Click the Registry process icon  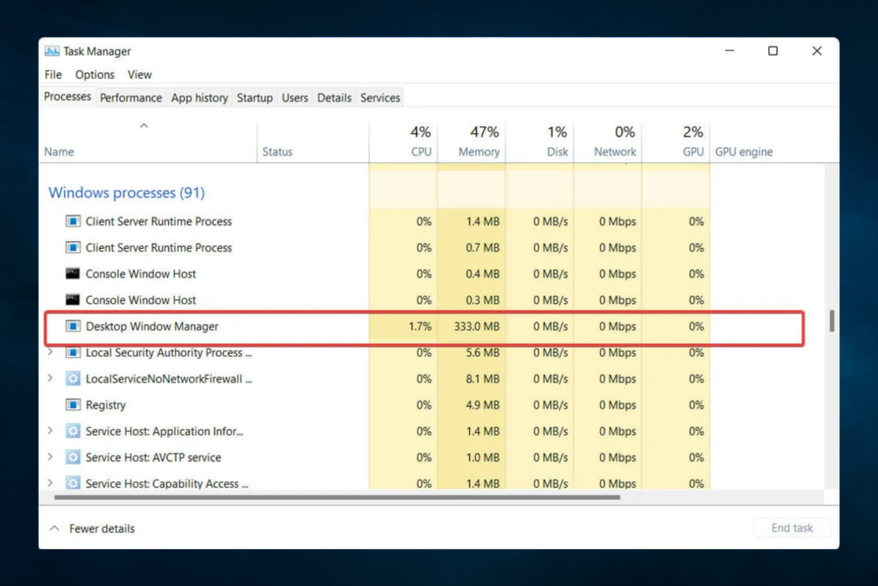click(72, 405)
